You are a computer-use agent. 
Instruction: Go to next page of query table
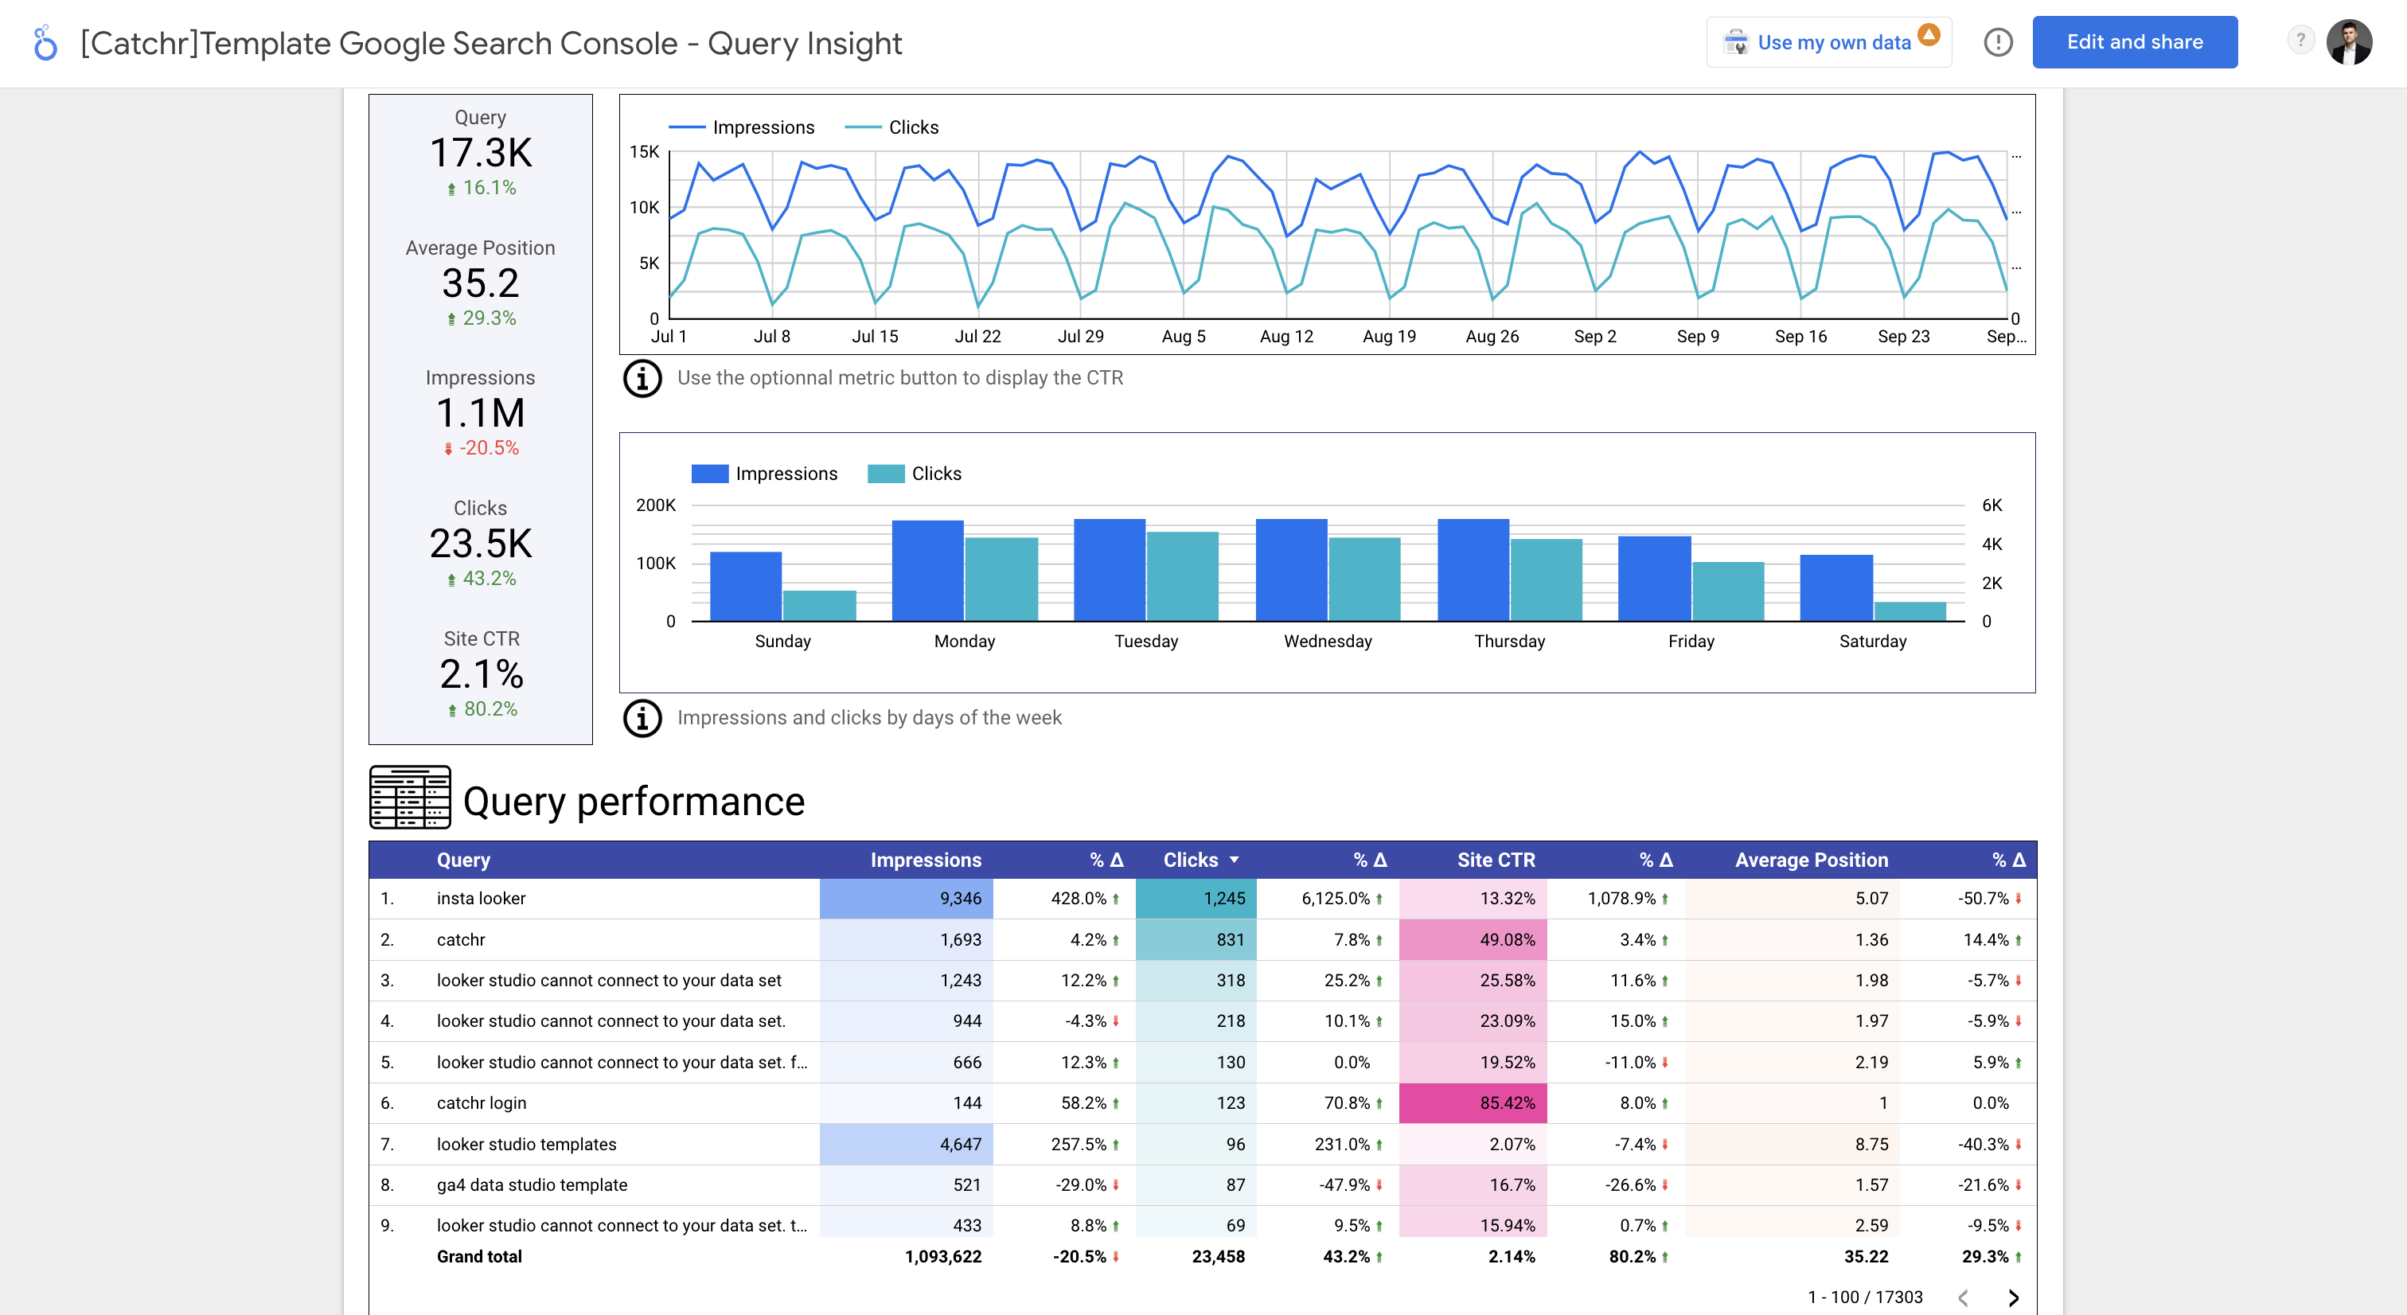tap(2013, 1297)
